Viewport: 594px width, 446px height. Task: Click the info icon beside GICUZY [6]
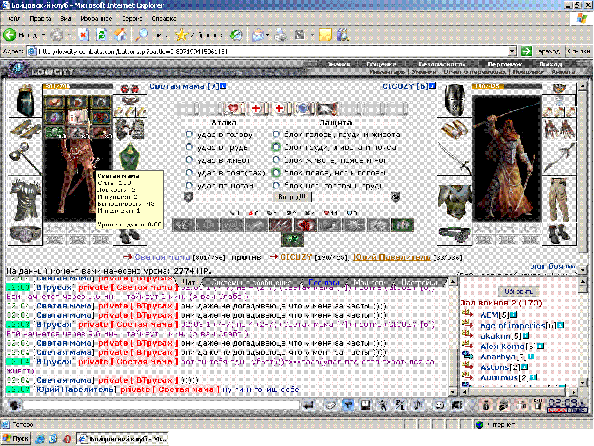pos(433,86)
